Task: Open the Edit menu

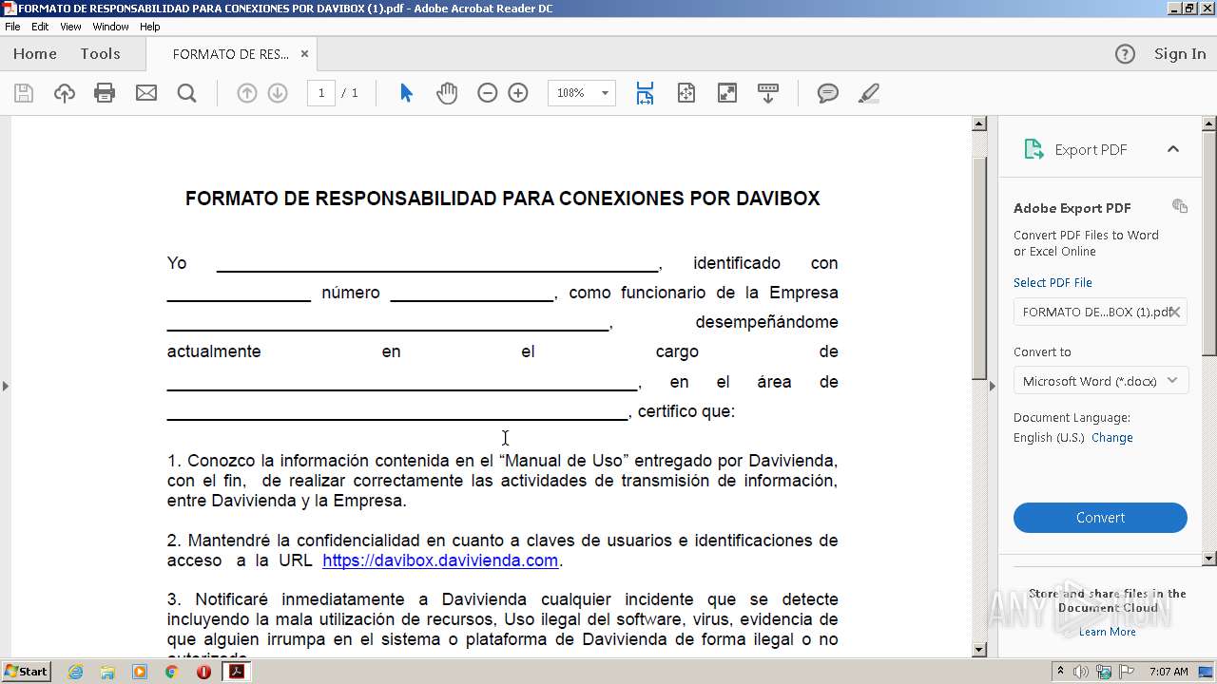Action: pyautogui.click(x=40, y=27)
